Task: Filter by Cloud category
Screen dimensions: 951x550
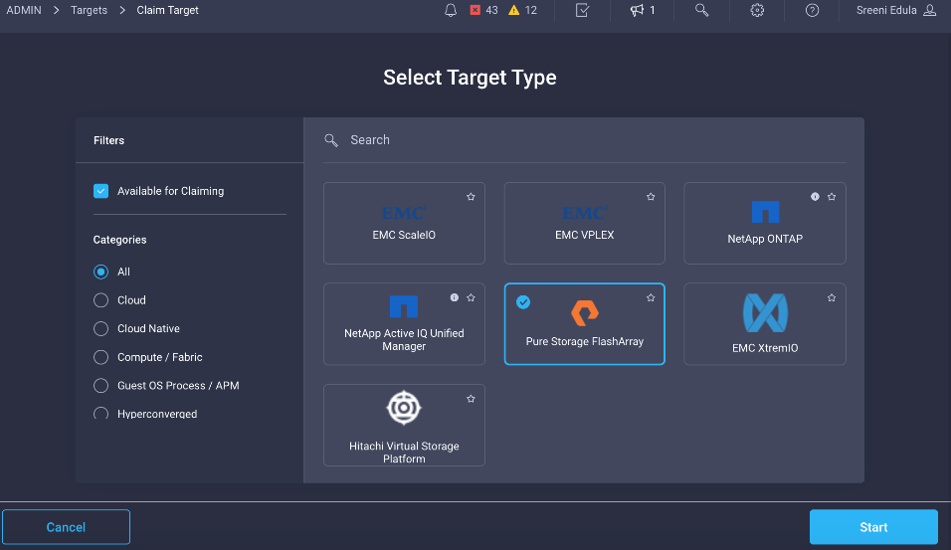Action: pos(100,300)
